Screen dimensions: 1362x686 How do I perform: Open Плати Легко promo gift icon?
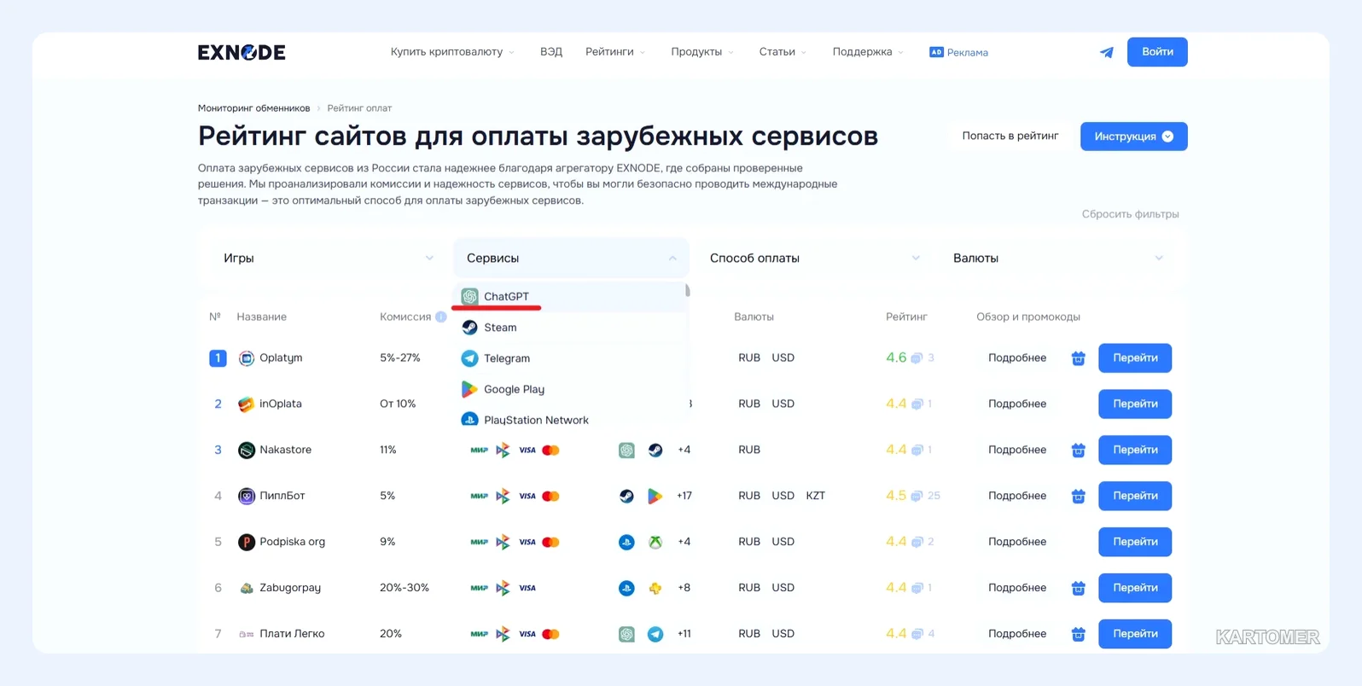point(1078,634)
